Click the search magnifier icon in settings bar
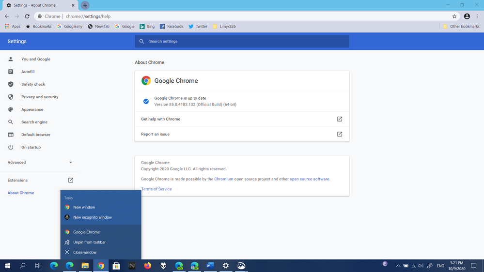The image size is (484, 272). point(141,41)
